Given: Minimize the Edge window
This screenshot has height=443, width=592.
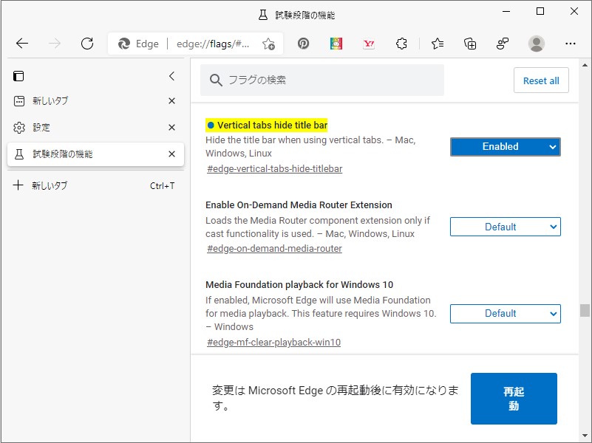Looking at the screenshot, I should tap(506, 11).
